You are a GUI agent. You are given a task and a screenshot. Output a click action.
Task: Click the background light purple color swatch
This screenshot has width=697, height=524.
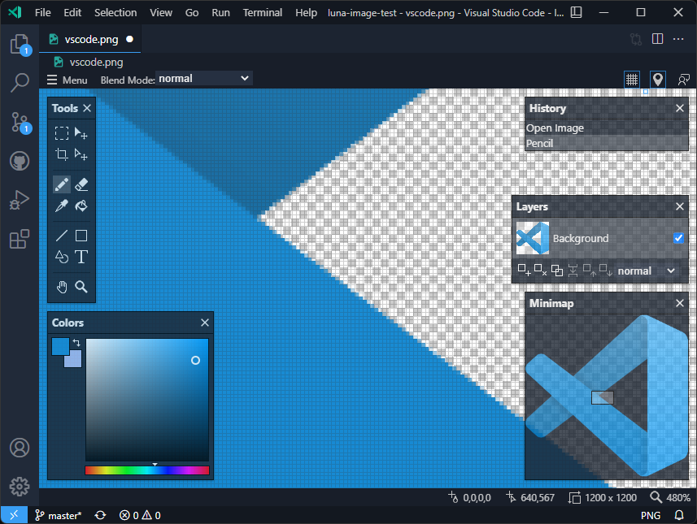pyautogui.click(x=76, y=360)
